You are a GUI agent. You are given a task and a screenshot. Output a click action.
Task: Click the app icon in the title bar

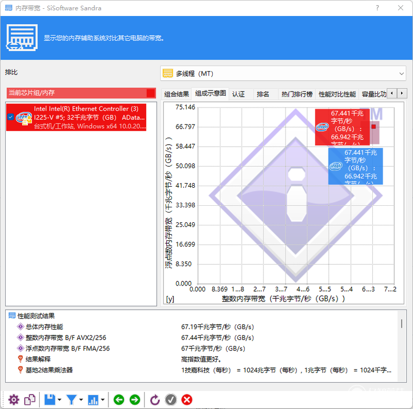tap(9, 8)
